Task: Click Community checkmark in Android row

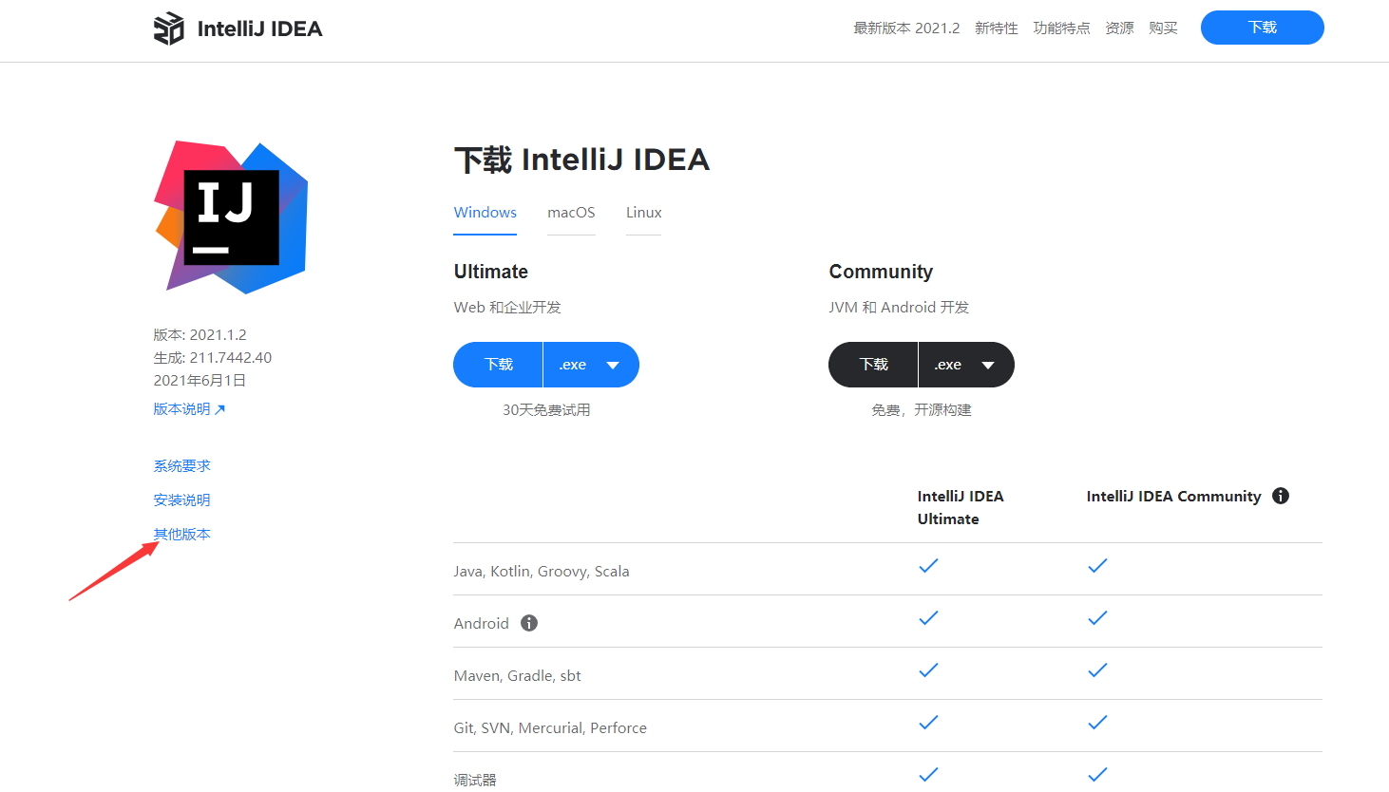Action: [1097, 618]
